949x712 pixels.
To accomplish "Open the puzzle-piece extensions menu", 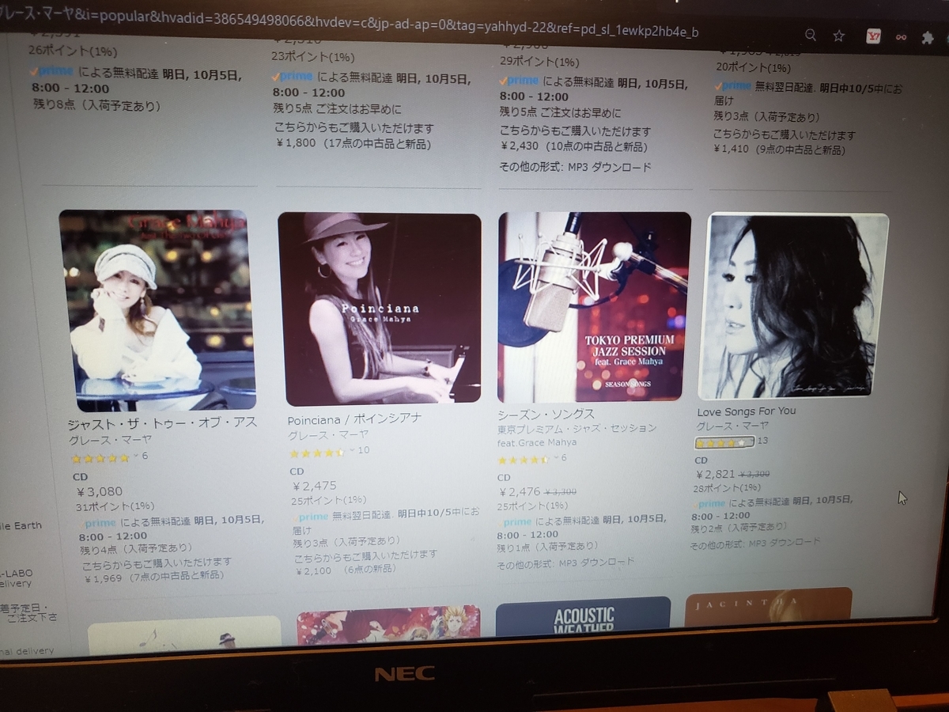I will point(928,38).
